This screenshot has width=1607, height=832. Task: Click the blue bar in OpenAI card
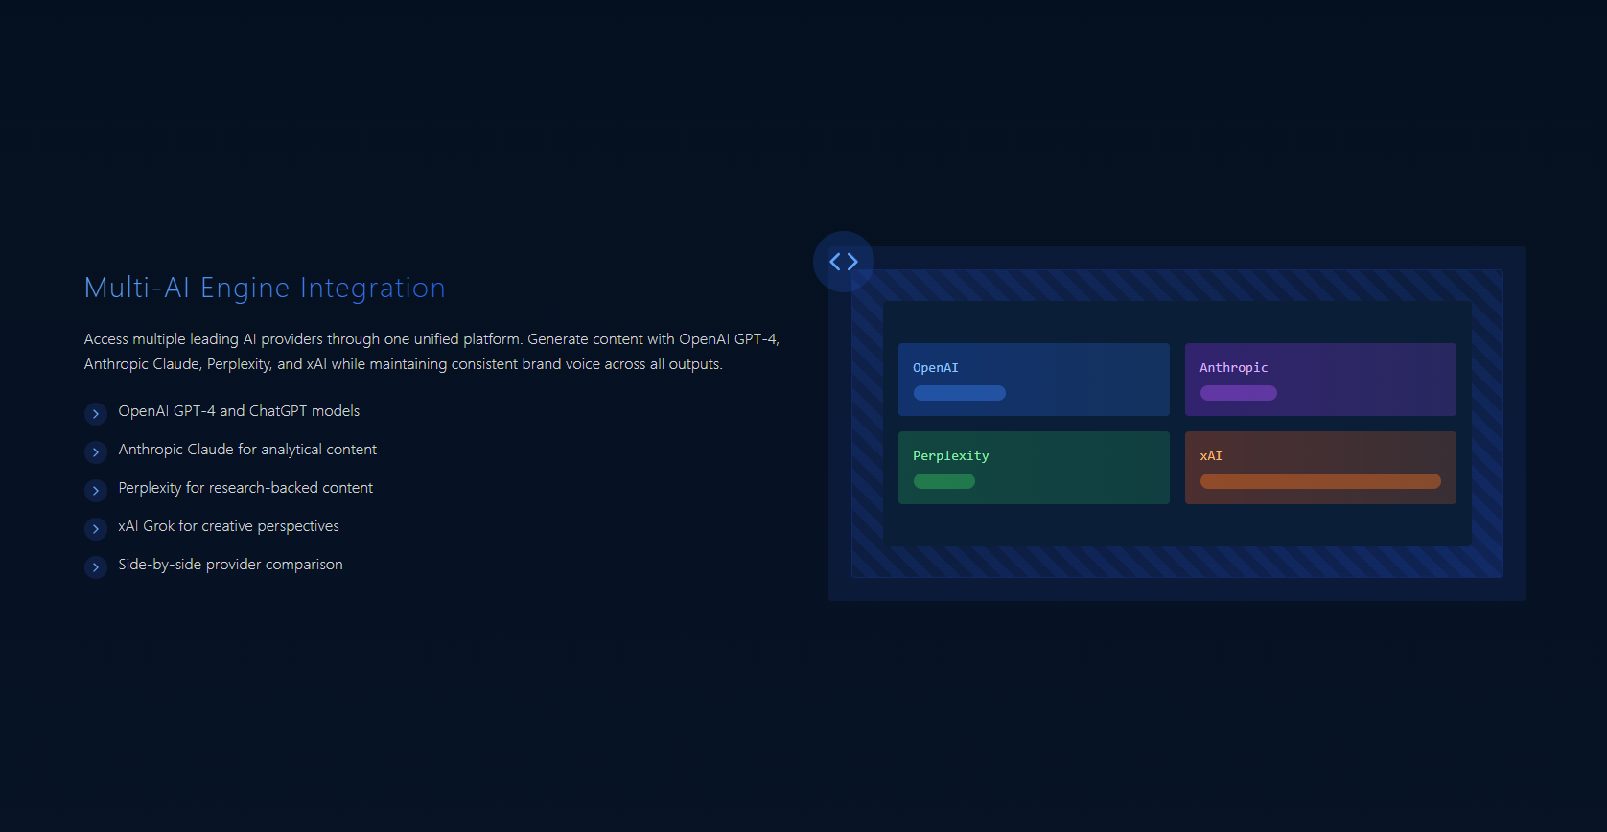coord(960,393)
